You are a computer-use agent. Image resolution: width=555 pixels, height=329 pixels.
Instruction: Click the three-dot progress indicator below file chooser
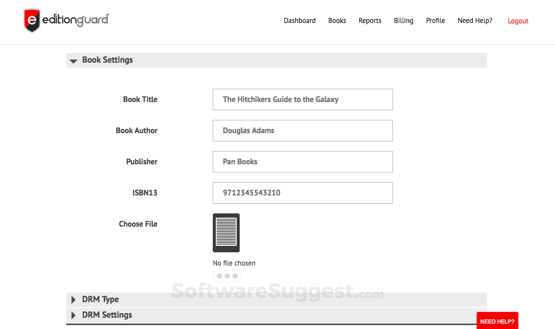(x=227, y=276)
